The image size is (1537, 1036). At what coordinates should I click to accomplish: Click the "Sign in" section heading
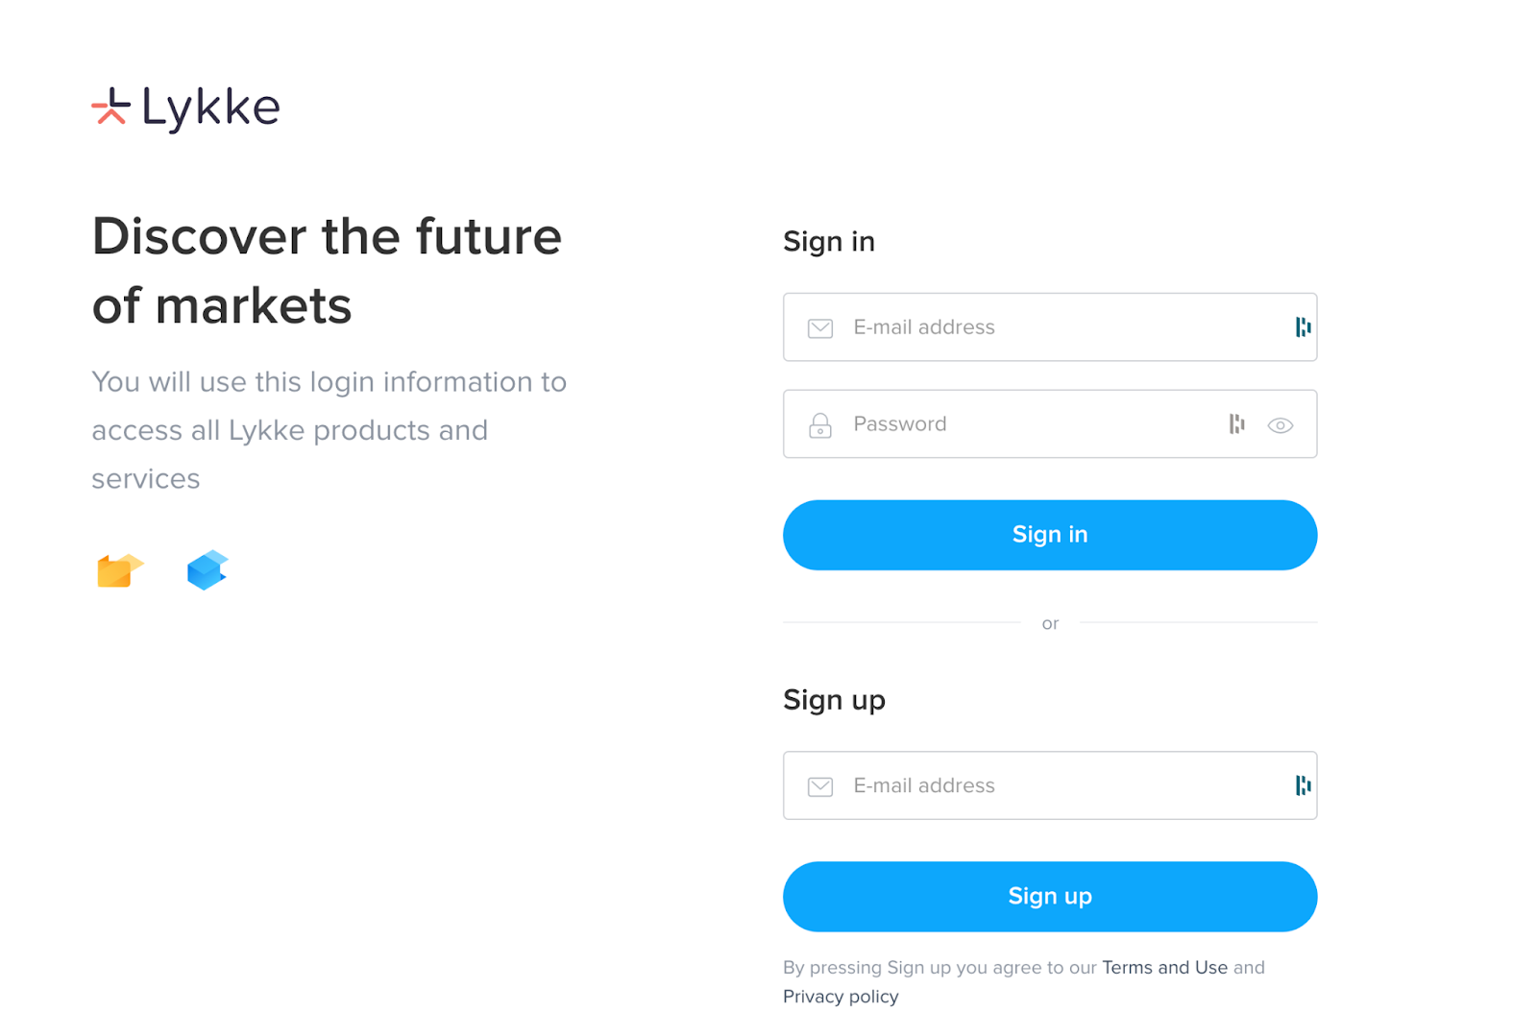(829, 242)
